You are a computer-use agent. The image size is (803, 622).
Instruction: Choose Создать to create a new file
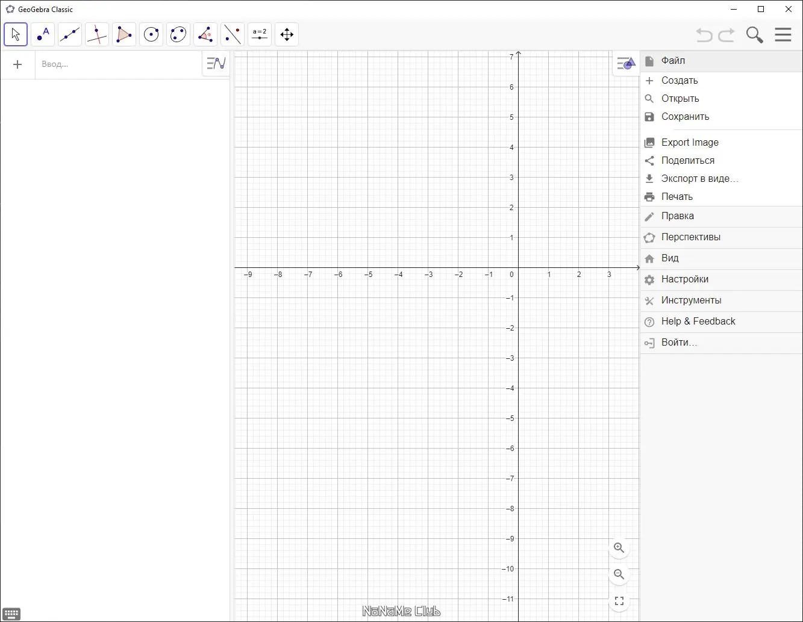[722, 81]
